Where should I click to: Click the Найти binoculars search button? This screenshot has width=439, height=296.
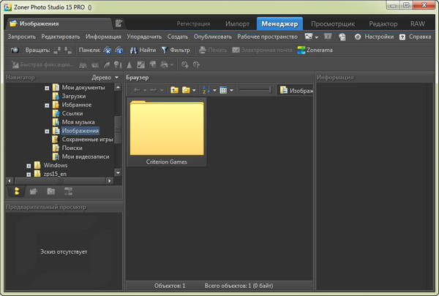[x=143, y=50]
